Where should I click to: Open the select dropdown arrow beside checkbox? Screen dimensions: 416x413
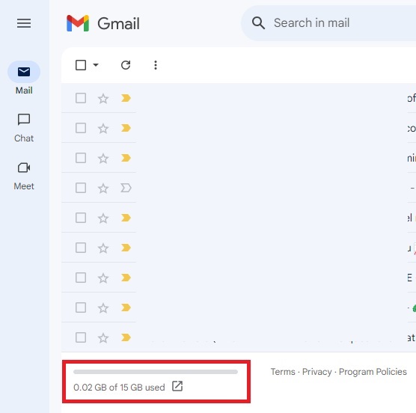point(96,65)
